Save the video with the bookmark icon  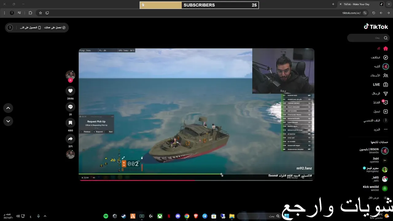70,123
